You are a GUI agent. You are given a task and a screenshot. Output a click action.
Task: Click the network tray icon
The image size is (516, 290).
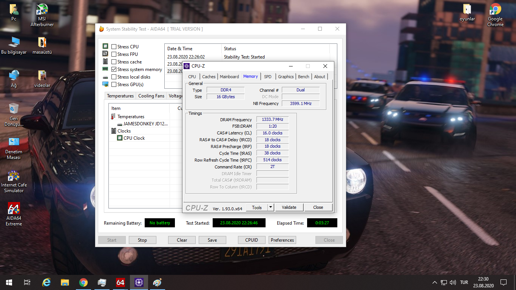pyautogui.click(x=444, y=282)
